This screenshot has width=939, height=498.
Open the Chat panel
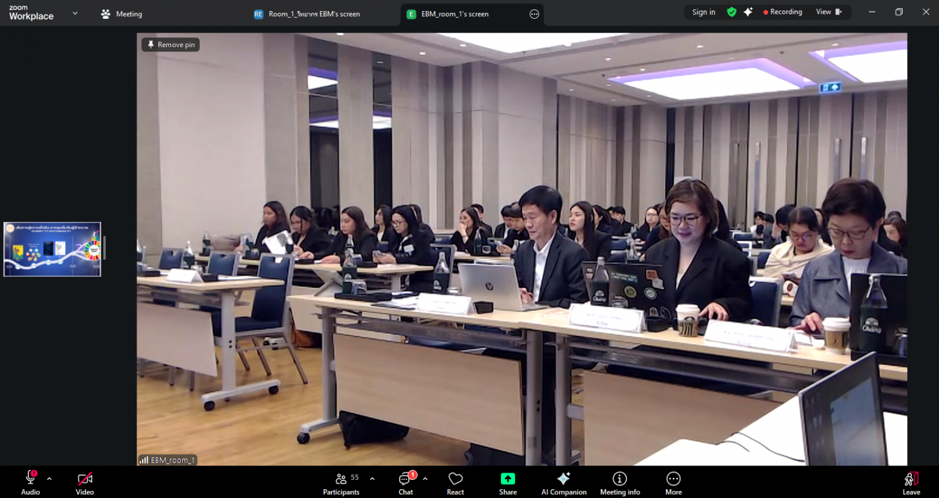coord(406,481)
